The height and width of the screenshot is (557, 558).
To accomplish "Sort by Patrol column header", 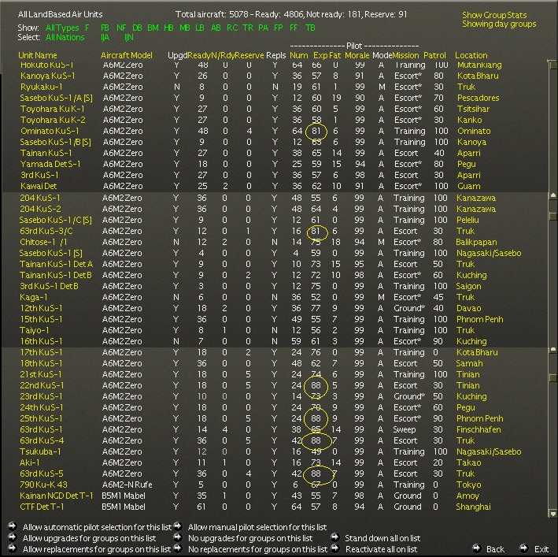I will (x=434, y=56).
